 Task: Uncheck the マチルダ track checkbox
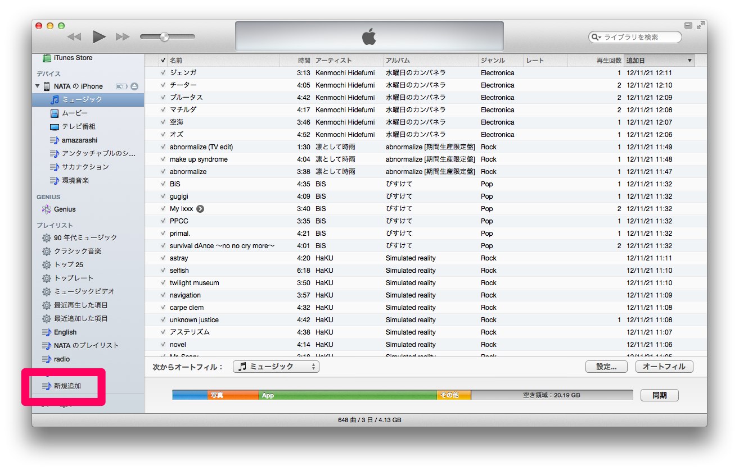[x=163, y=110]
